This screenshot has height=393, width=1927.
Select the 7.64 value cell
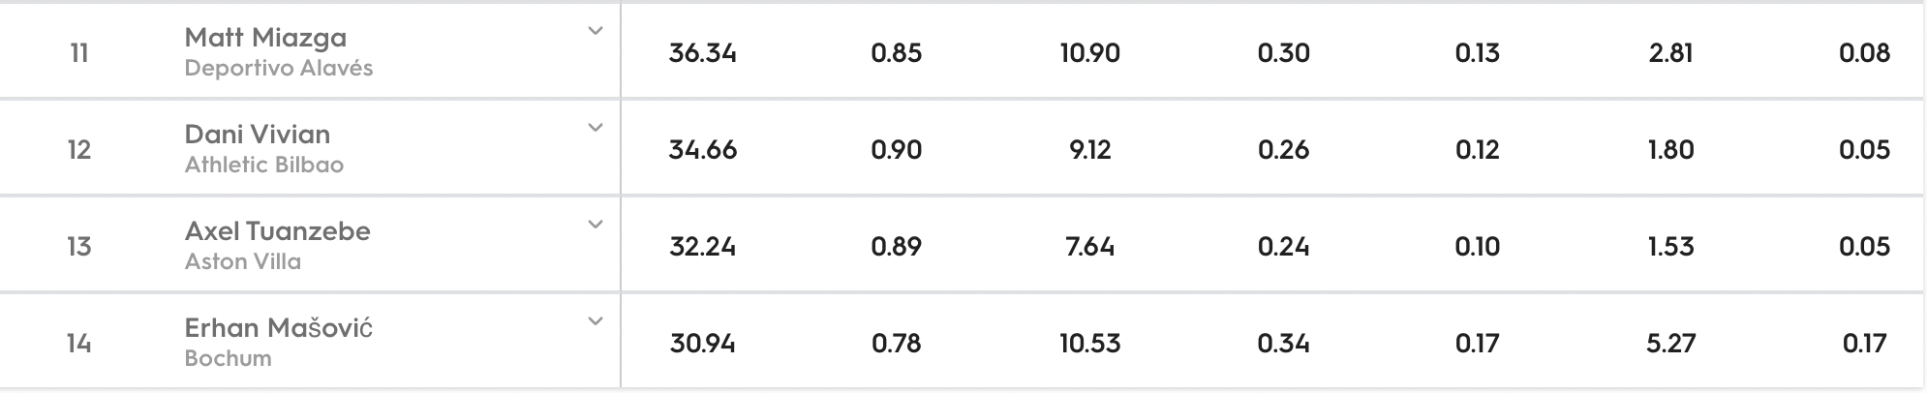click(x=1090, y=247)
